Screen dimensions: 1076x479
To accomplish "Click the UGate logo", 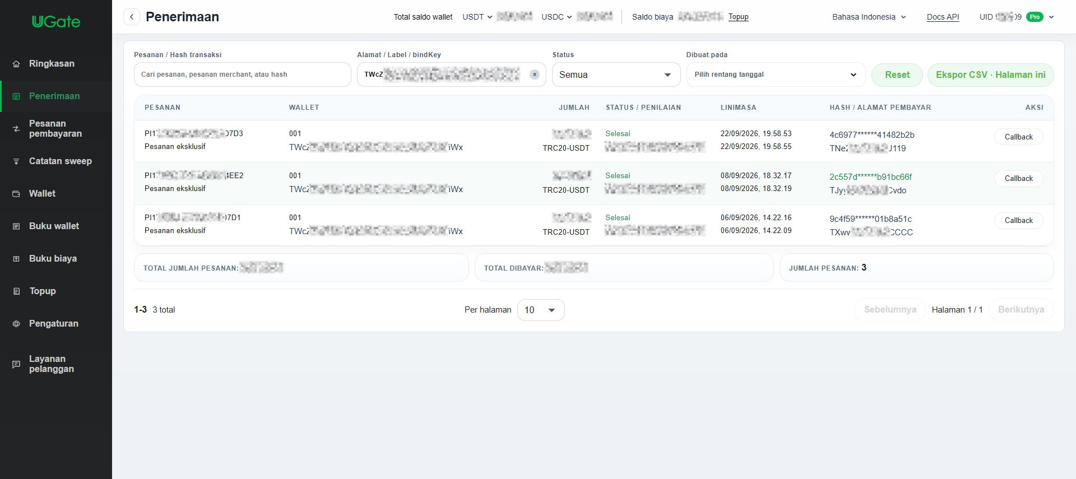I will click(56, 22).
